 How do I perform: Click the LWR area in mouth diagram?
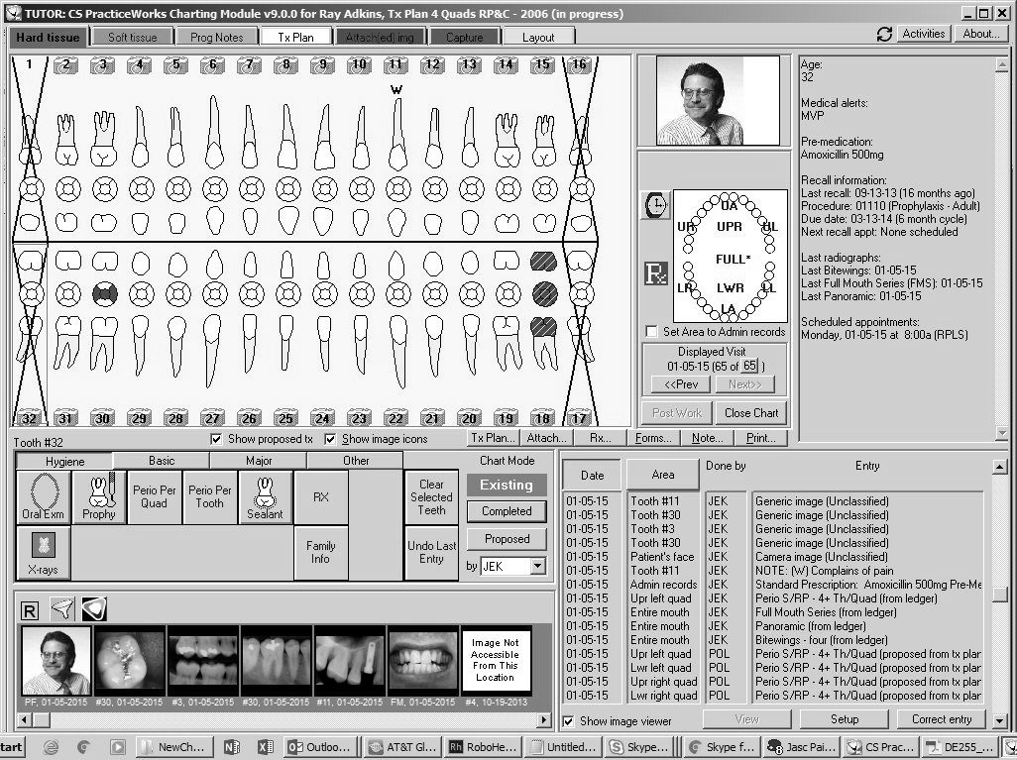tap(730, 287)
